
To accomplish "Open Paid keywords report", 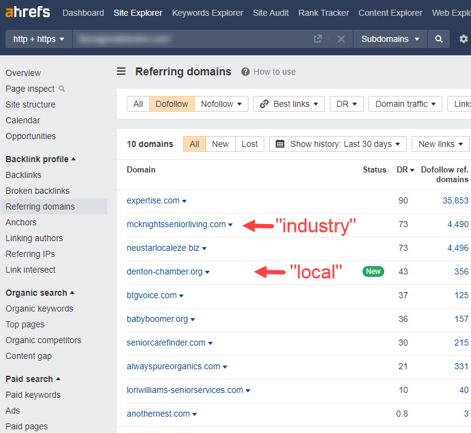I will (33, 395).
